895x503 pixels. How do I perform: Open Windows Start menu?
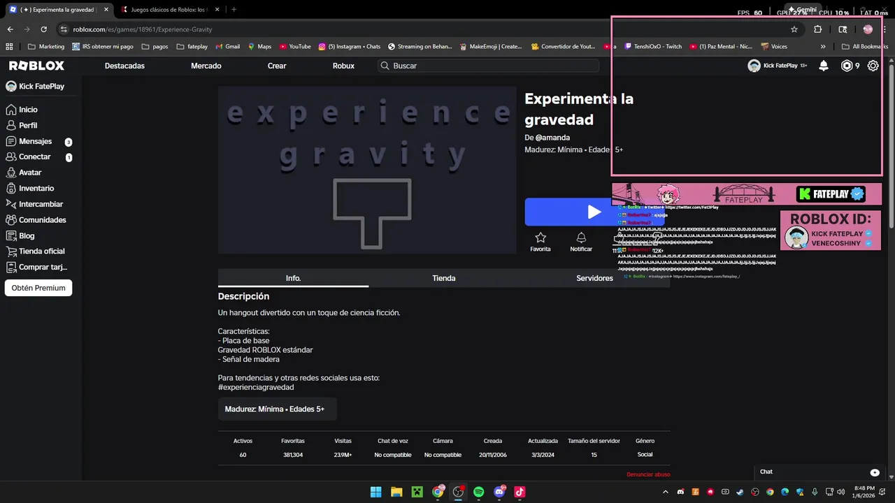tap(375, 492)
